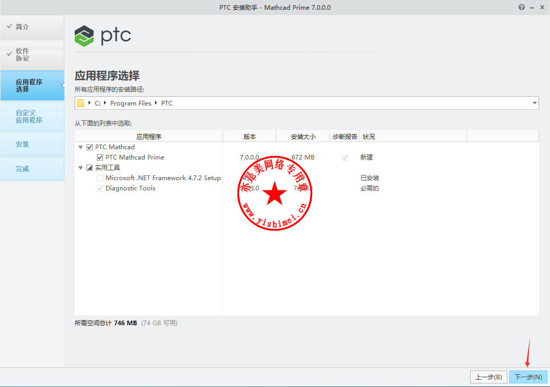Click the C: path segment
Image resolution: width=550 pixels, height=387 pixels.
point(97,103)
